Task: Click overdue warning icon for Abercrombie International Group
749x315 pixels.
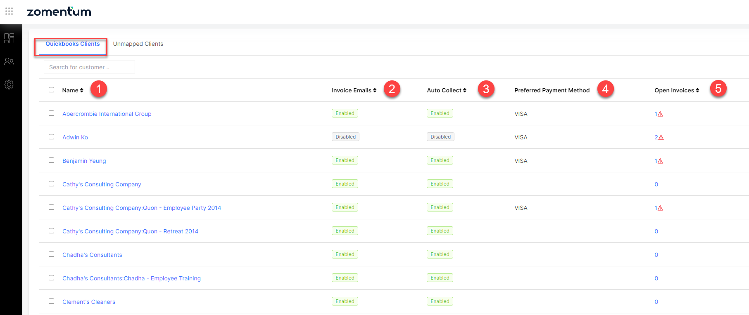Action: 660,114
